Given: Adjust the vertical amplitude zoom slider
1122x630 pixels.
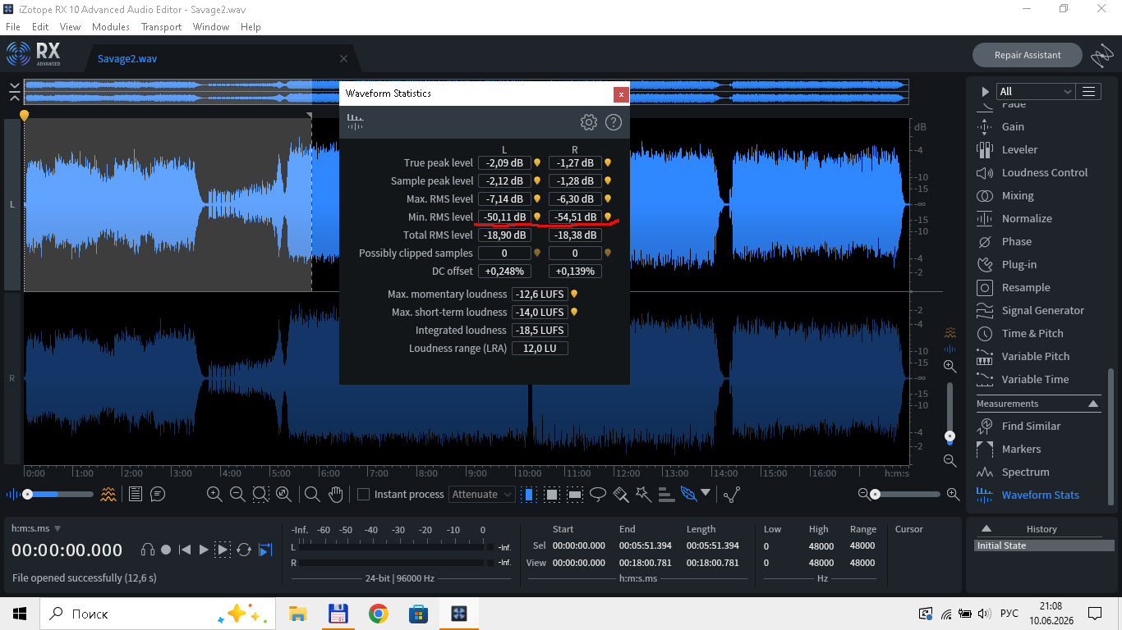Looking at the screenshot, I should pos(950,413).
